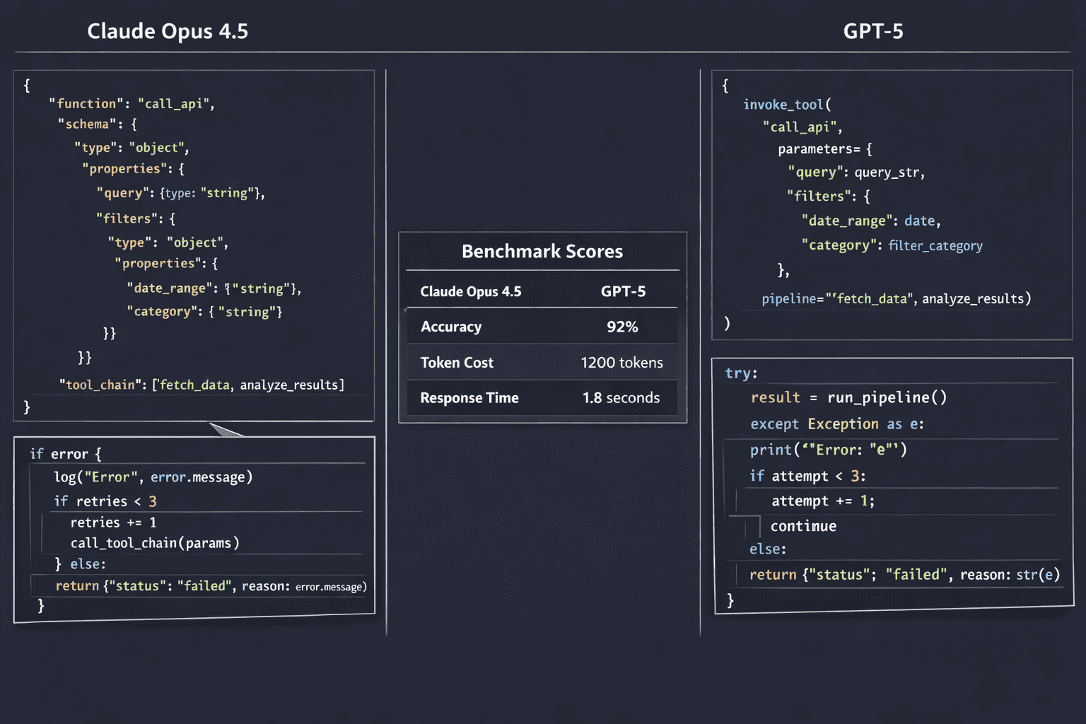Select the call_api function name
1086x724 pixels.
[174, 103]
